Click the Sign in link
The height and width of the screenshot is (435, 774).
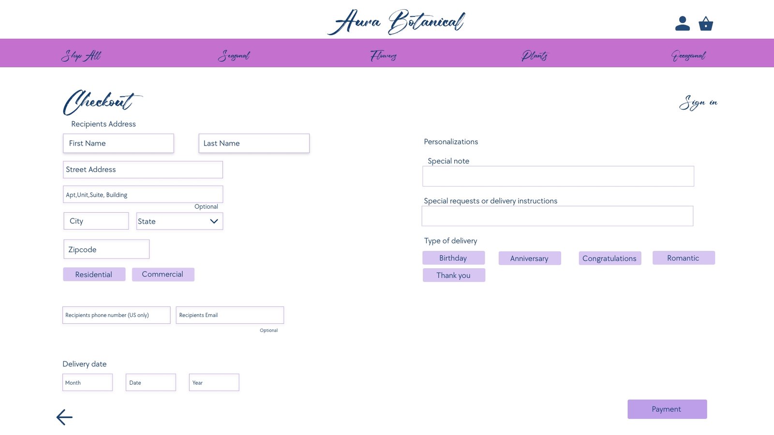point(698,102)
